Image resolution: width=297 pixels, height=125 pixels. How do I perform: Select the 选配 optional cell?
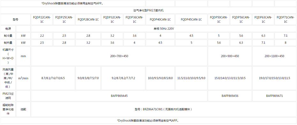(x=23, y=109)
